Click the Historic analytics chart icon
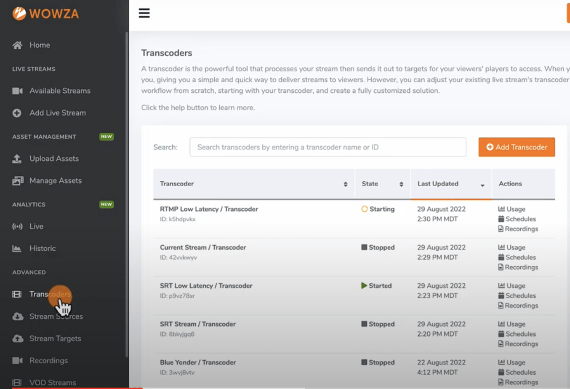Image resolution: width=570 pixels, height=389 pixels. [x=17, y=248]
